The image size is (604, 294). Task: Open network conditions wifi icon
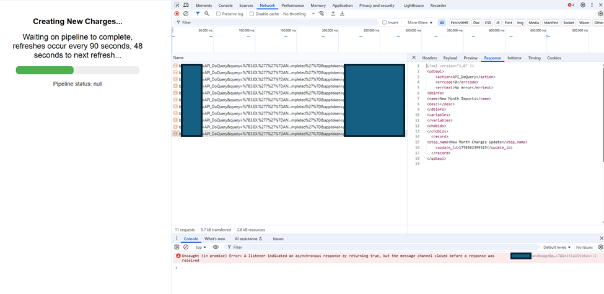click(322, 14)
